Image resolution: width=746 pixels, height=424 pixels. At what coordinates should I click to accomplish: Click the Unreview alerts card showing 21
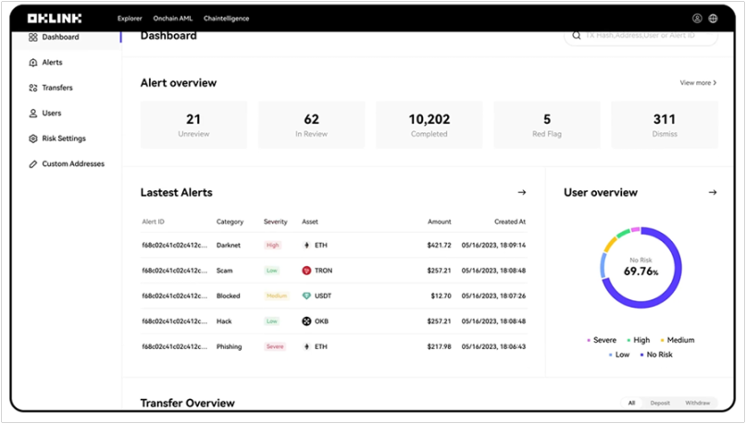[x=193, y=125]
